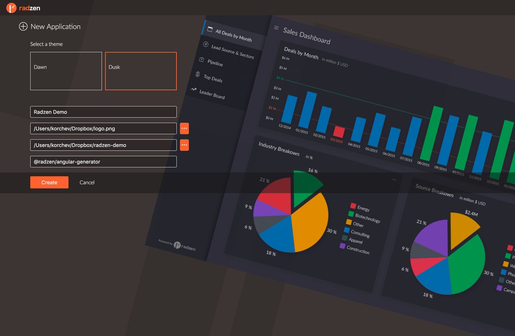Click the Powered by radzen logo
Screen dimensions: 515x336
[178, 244]
